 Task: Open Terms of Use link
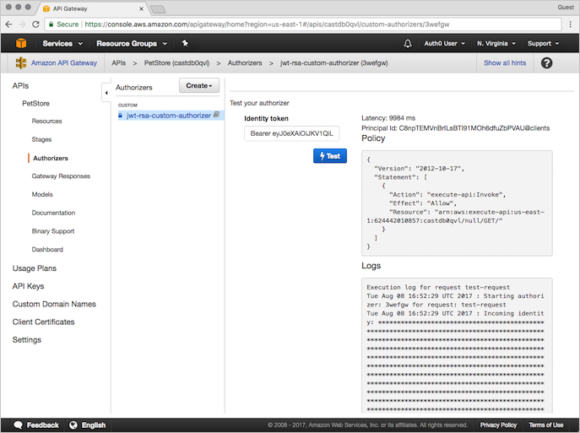tap(546, 425)
